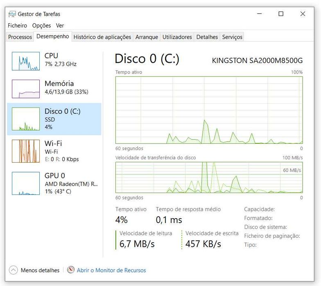Click the 100 MB/s graph scale label

tap(292, 158)
